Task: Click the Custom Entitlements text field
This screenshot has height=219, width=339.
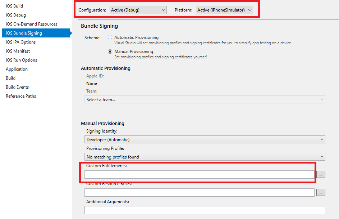Action: [199, 175]
